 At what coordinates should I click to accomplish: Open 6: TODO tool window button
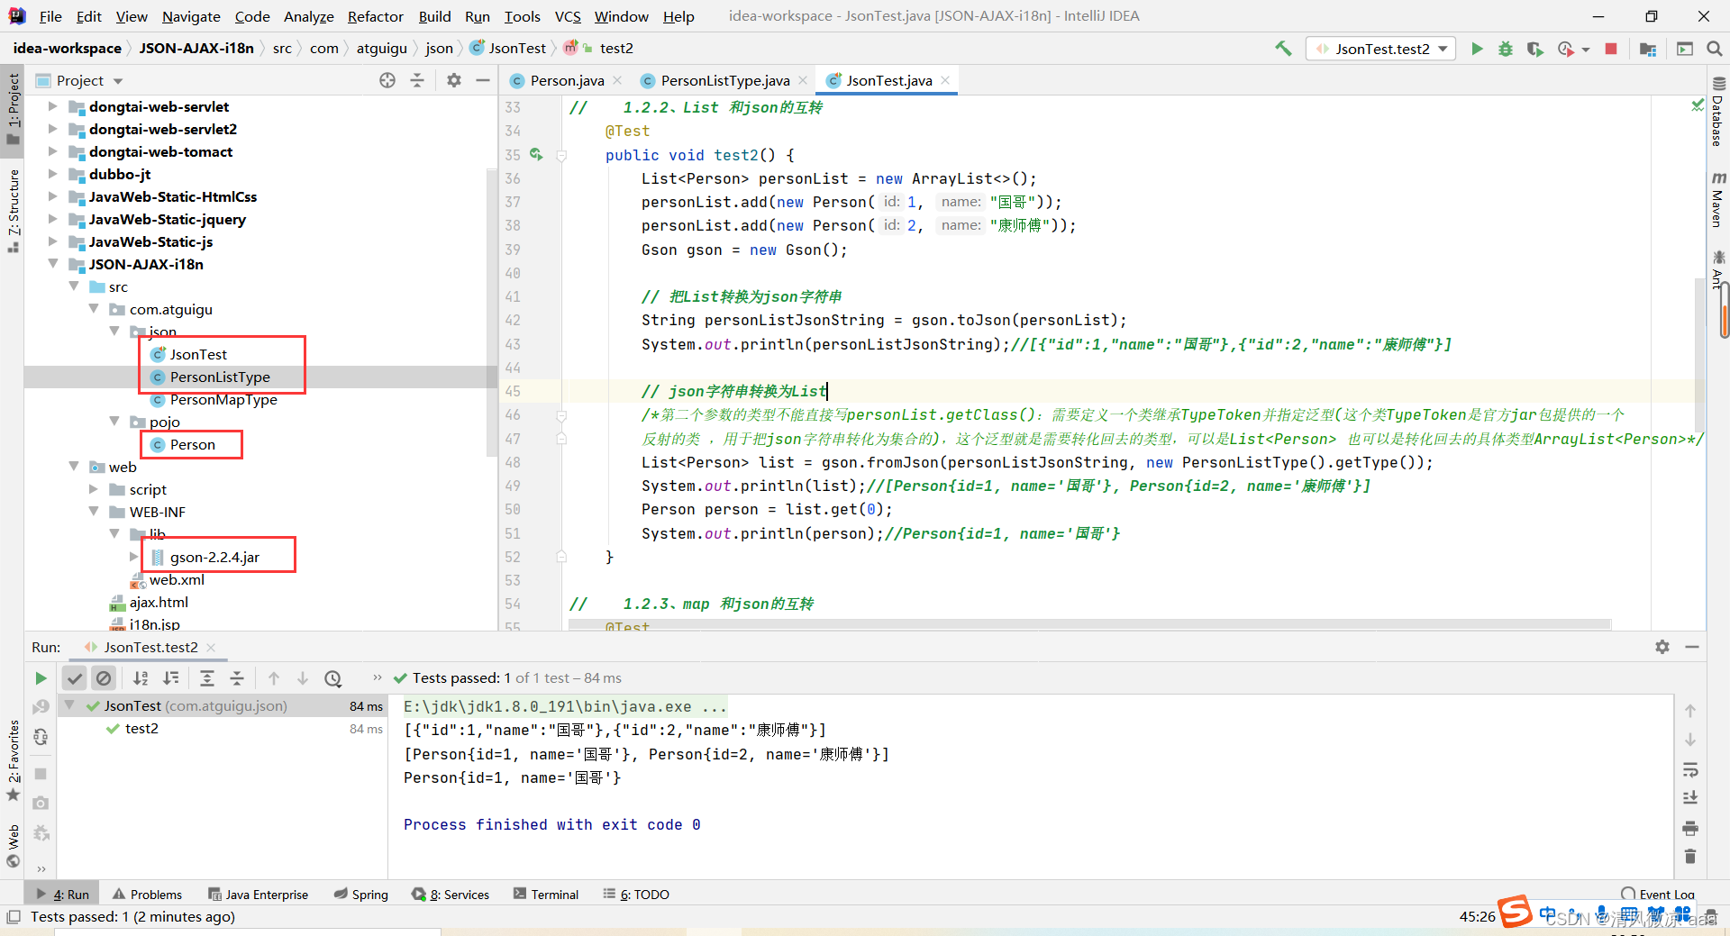[x=636, y=895]
